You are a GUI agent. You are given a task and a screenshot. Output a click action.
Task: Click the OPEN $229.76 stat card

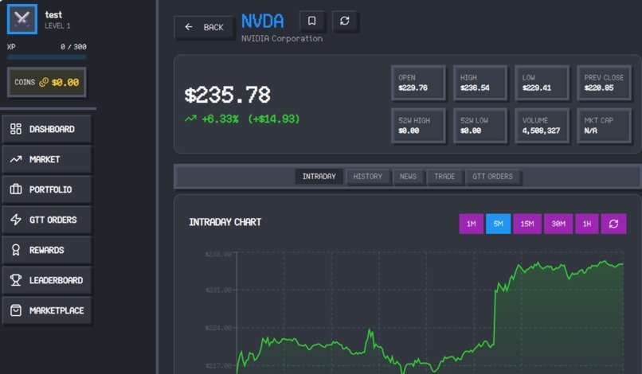point(418,83)
